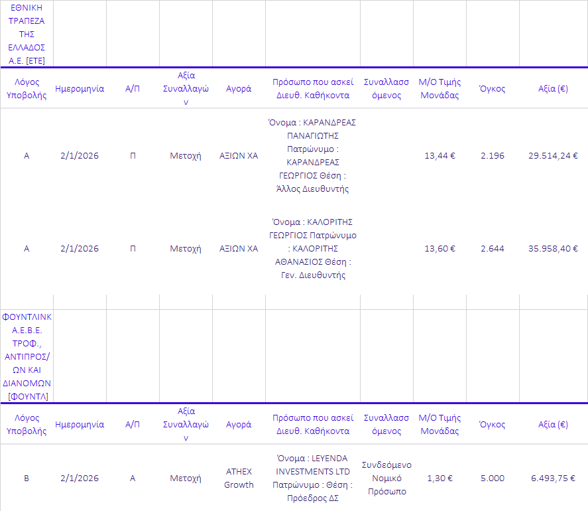588x511 pixels.
Task: Click the Α submission reason in ΚΑΡΑΝΔΡΕΑΣ row
Action: [27, 155]
